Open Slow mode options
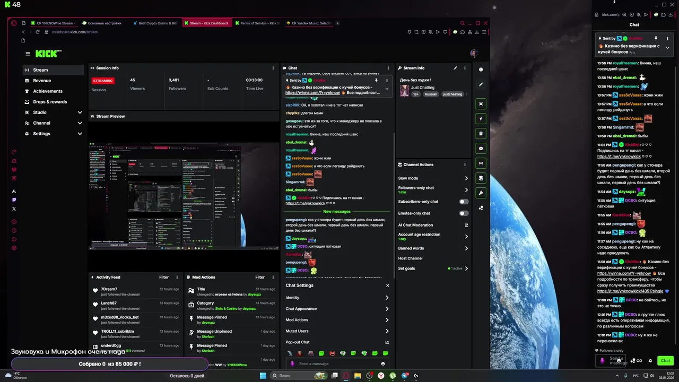The height and width of the screenshot is (382, 679). coord(433,178)
